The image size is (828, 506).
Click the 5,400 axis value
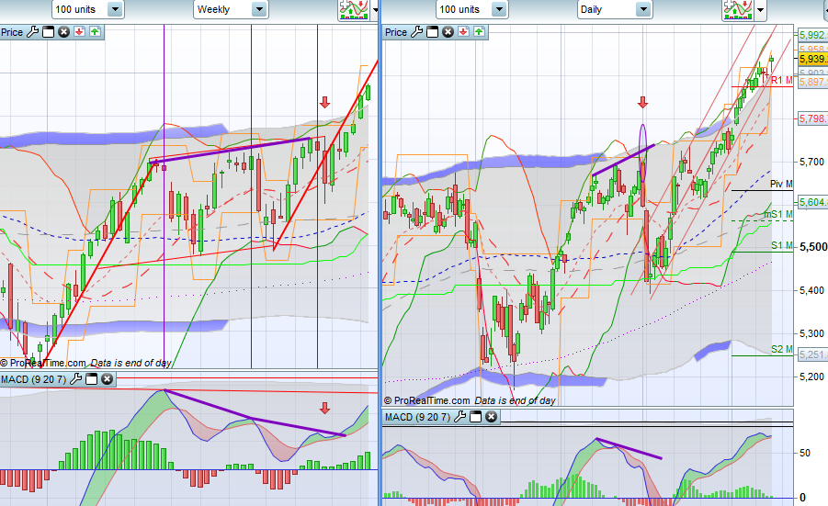point(812,290)
